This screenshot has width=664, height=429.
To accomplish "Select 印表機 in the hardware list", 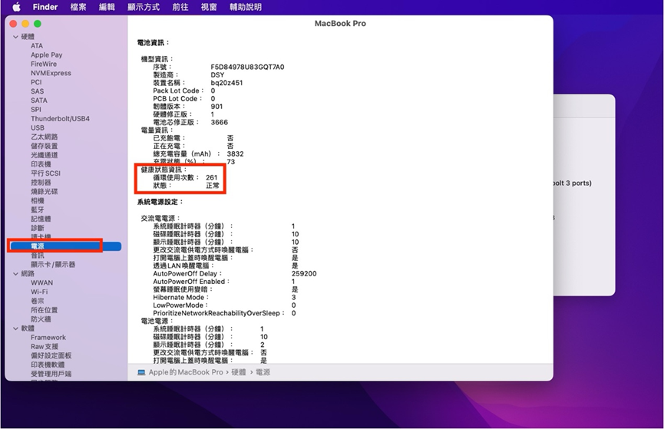I will (41, 164).
